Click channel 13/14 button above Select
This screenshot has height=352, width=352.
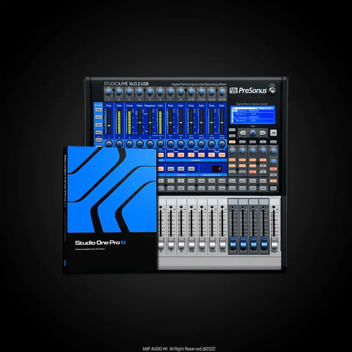point(212,181)
